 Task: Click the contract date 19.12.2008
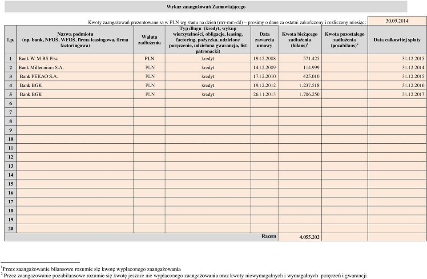point(264,59)
